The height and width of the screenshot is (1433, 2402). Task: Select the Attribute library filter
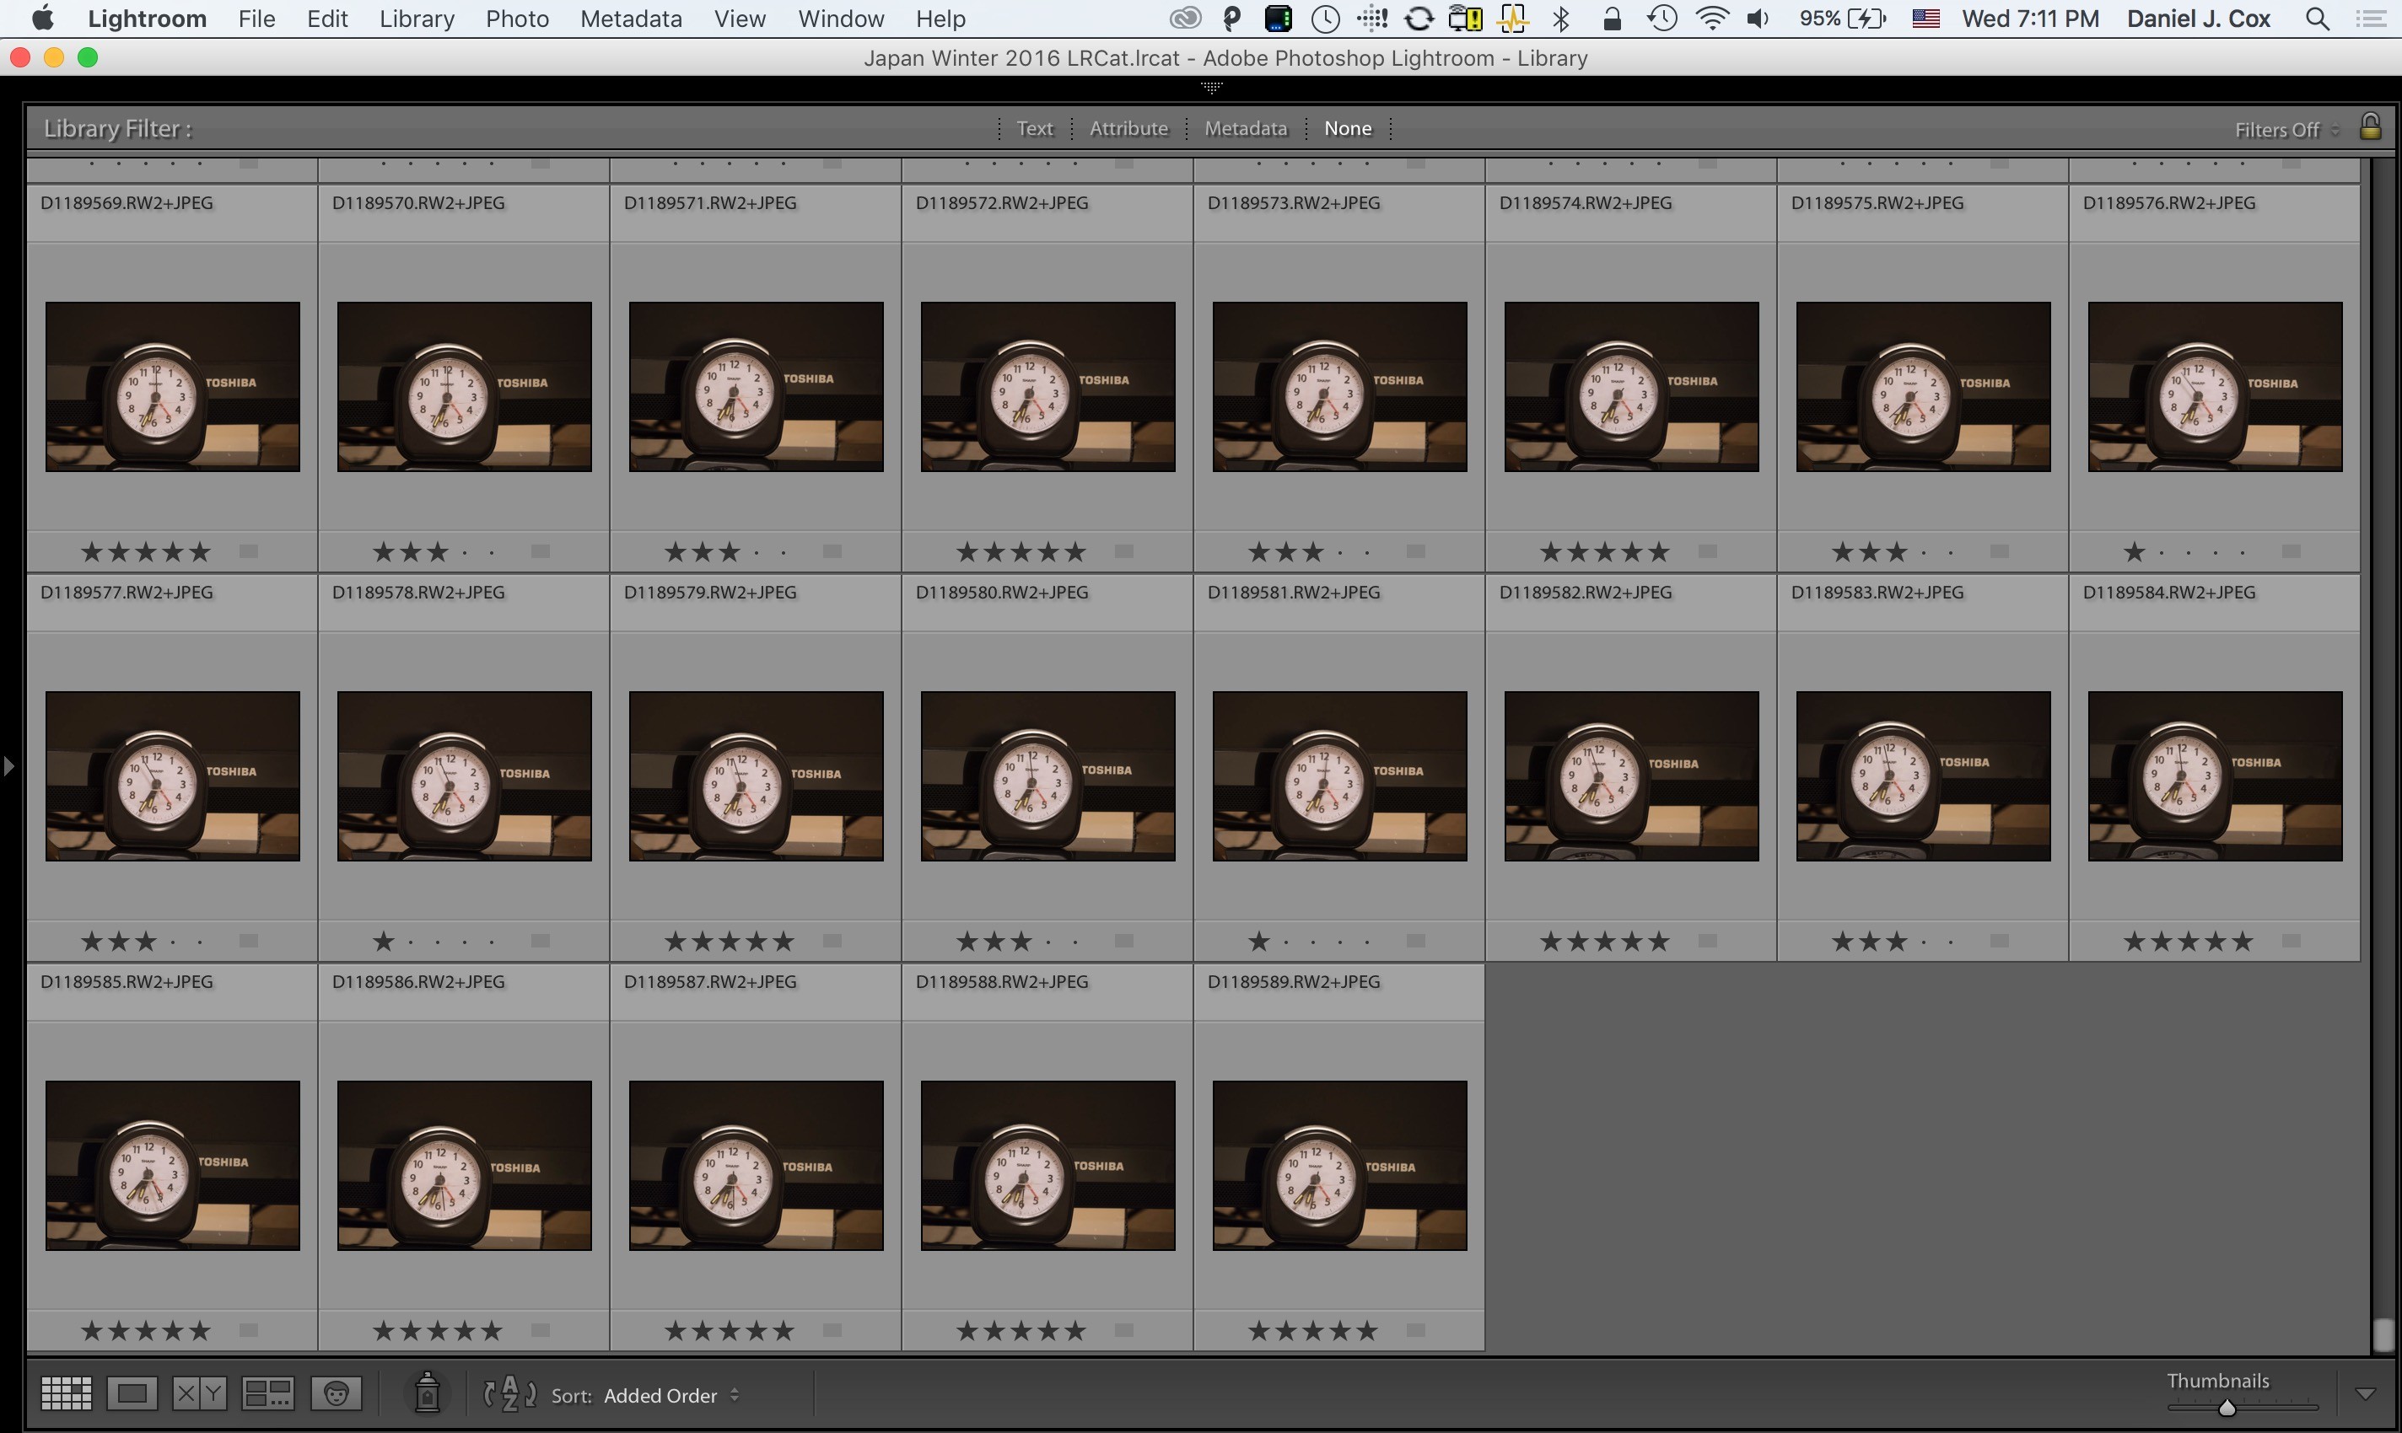(x=1128, y=128)
